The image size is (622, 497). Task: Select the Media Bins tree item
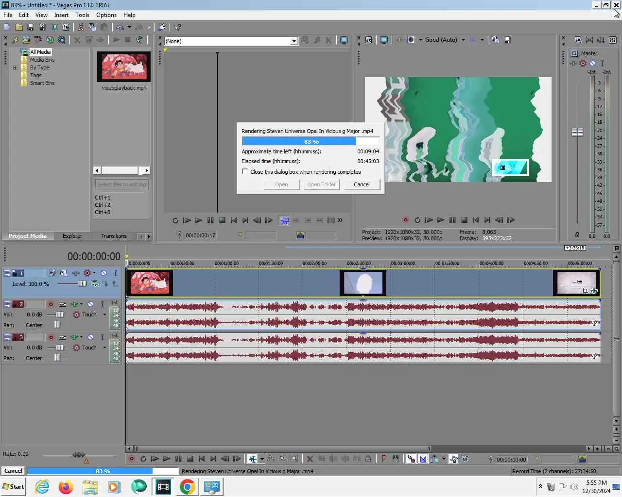(42, 60)
